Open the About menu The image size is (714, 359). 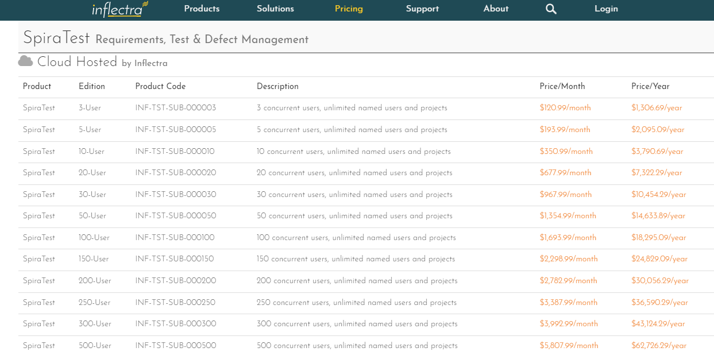496,9
